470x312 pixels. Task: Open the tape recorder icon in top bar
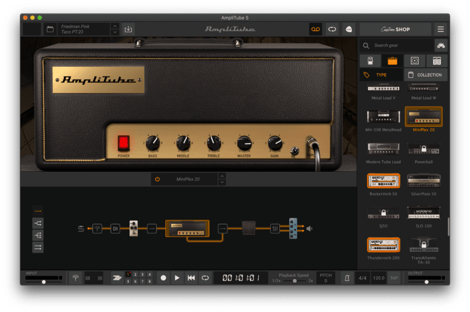click(315, 29)
